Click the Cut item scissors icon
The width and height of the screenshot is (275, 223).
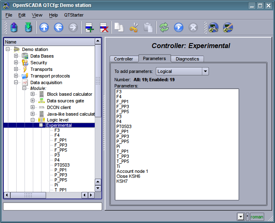tap(134, 27)
